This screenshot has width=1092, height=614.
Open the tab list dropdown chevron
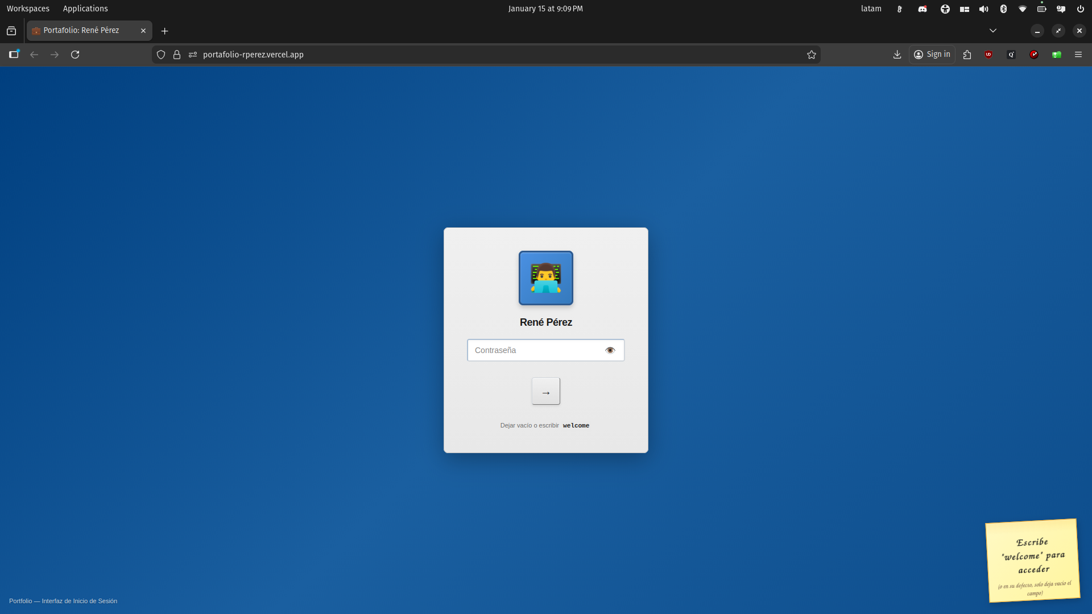993,31
